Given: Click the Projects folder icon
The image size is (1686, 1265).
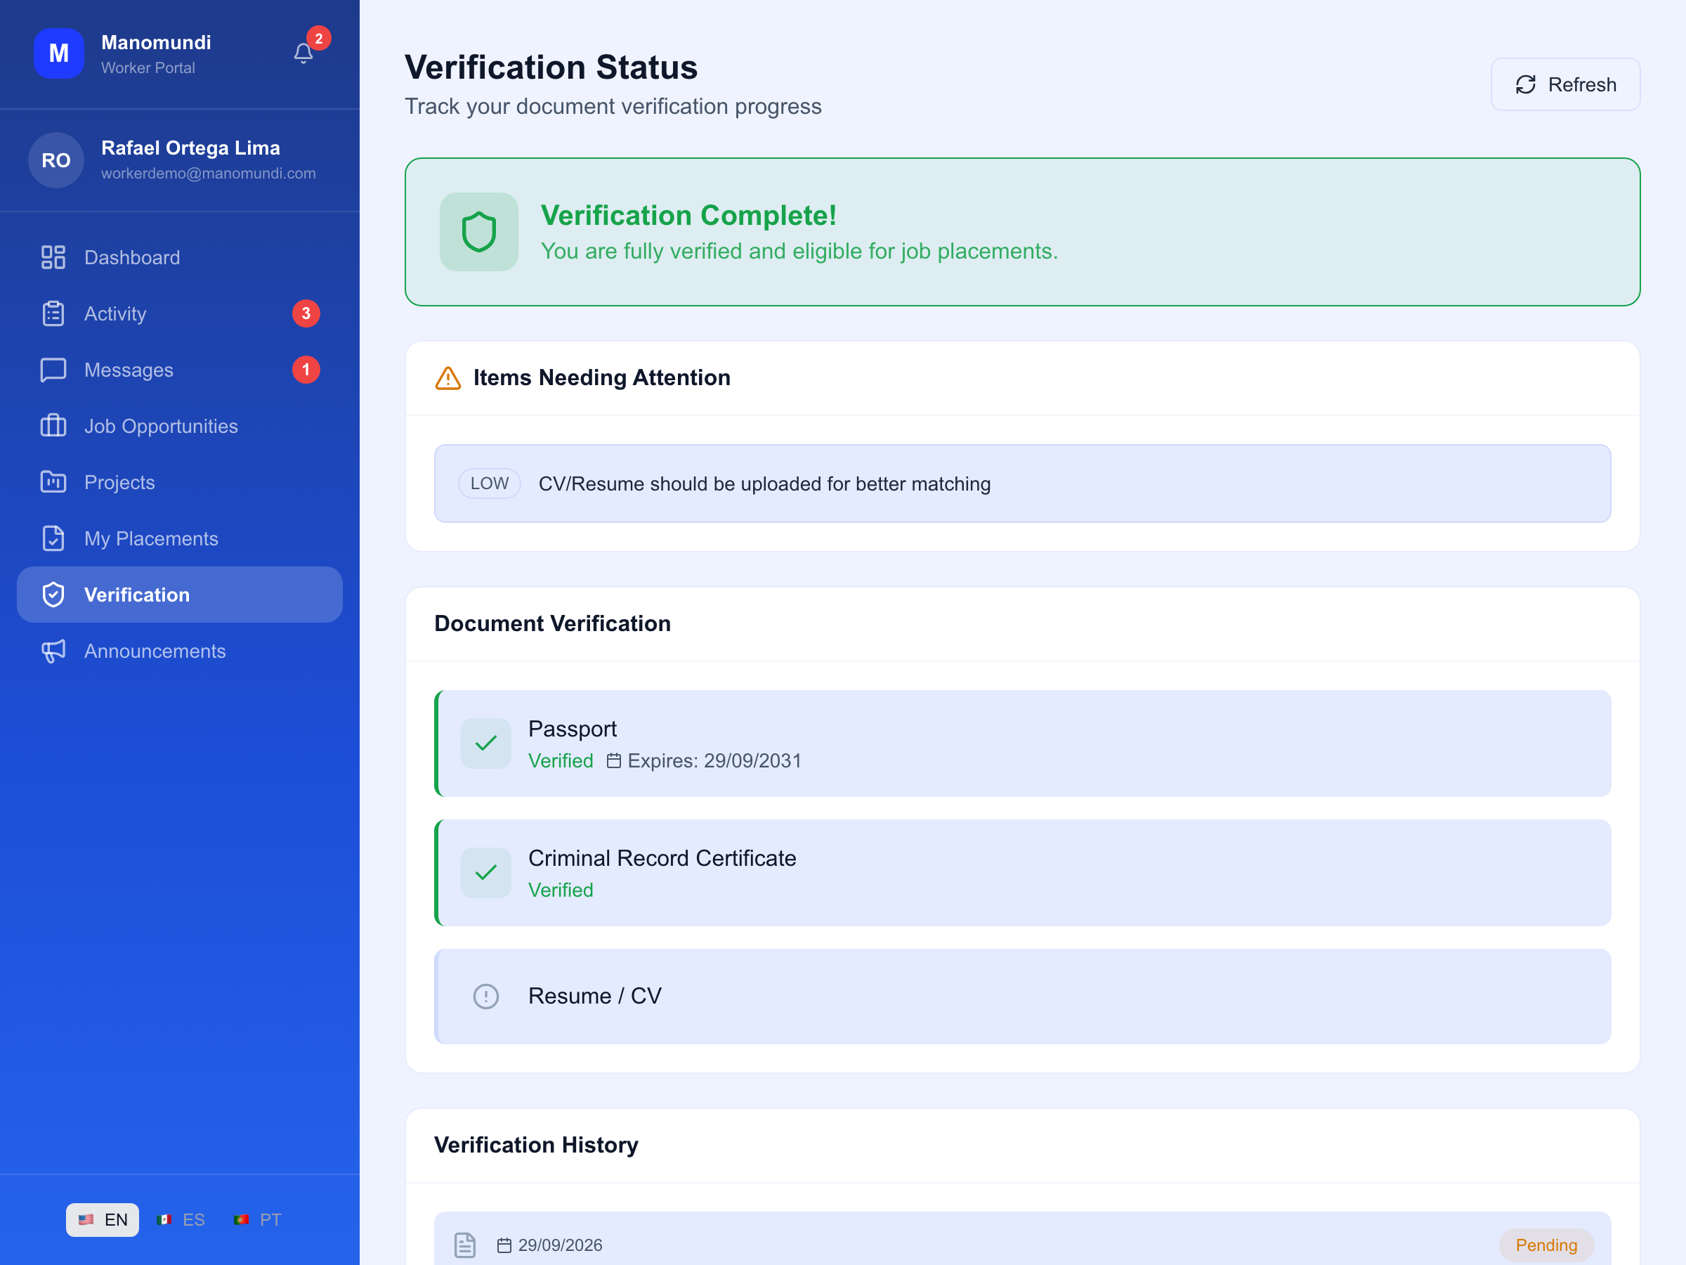Looking at the screenshot, I should pos(53,482).
